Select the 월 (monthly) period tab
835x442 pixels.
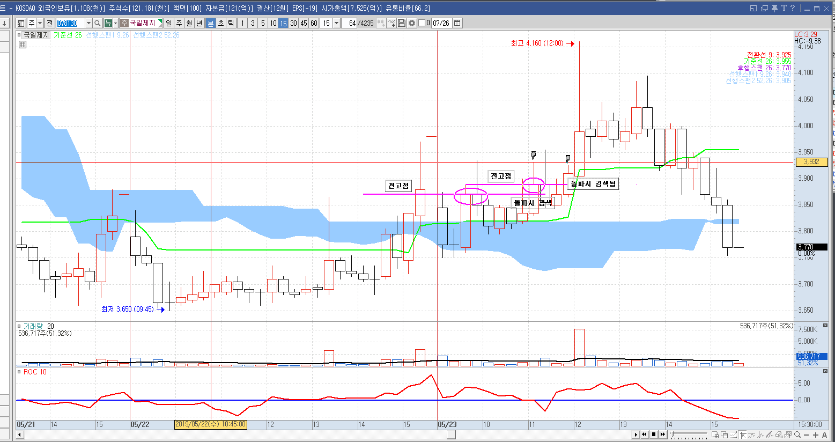[x=189, y=23]
